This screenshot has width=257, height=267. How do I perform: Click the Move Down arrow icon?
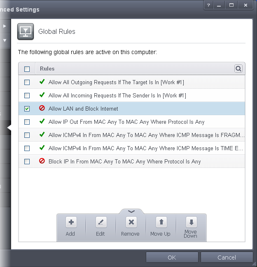(x=191, y=222)
